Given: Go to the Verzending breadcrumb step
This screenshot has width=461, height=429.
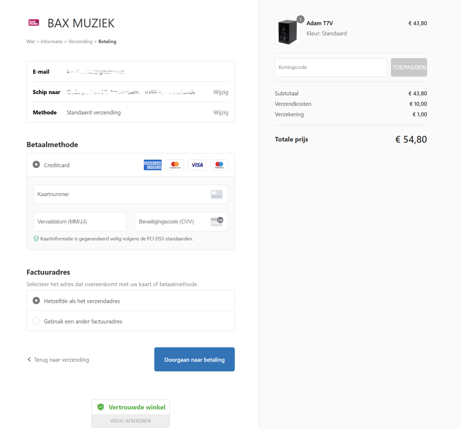Looking at the screenshot, I should (80, 42).
